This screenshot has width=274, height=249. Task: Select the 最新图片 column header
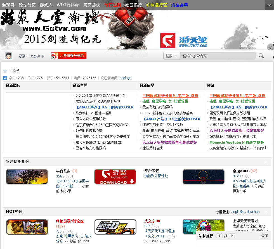point(13,86)
